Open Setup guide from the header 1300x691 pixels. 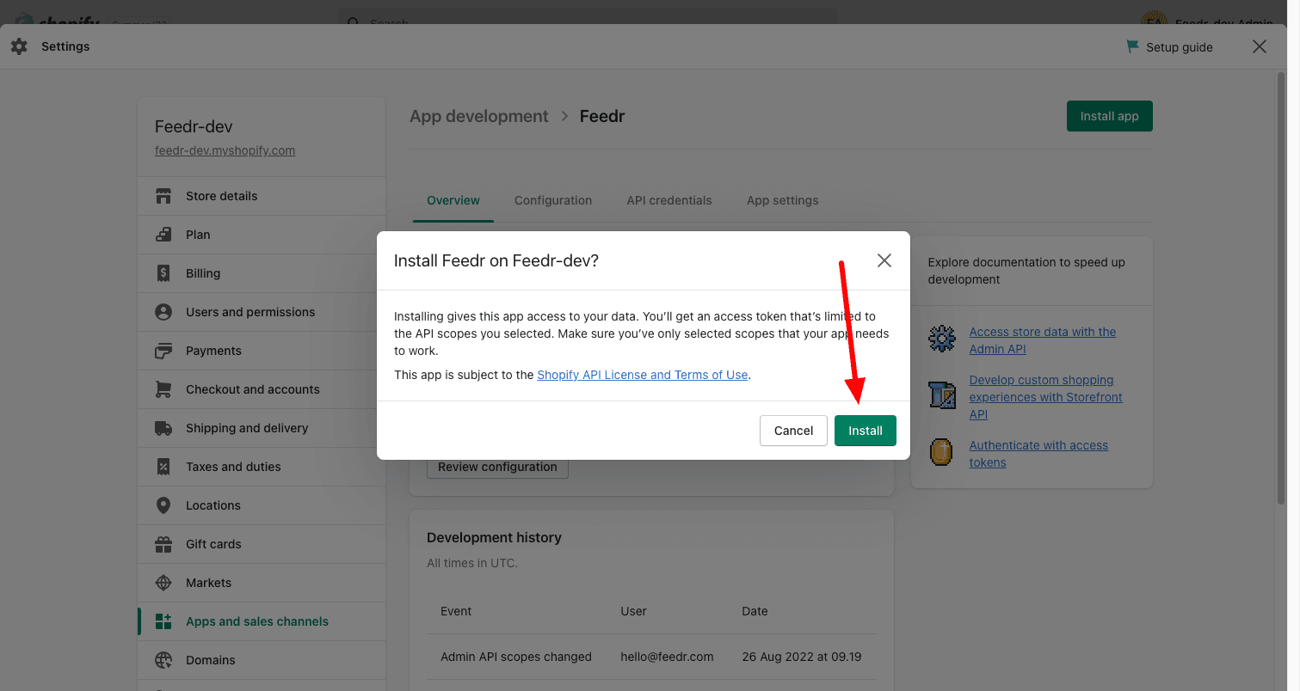[x=1170, y=47]
